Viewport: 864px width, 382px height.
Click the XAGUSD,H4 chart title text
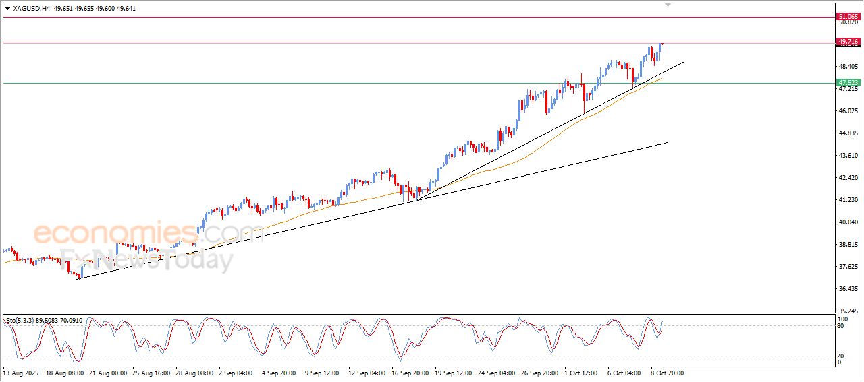point(32,9)
